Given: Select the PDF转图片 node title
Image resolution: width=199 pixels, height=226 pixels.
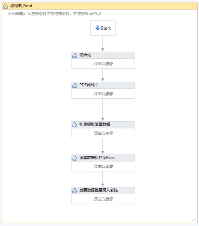Looking at the screenshot, I should [88, 85].
